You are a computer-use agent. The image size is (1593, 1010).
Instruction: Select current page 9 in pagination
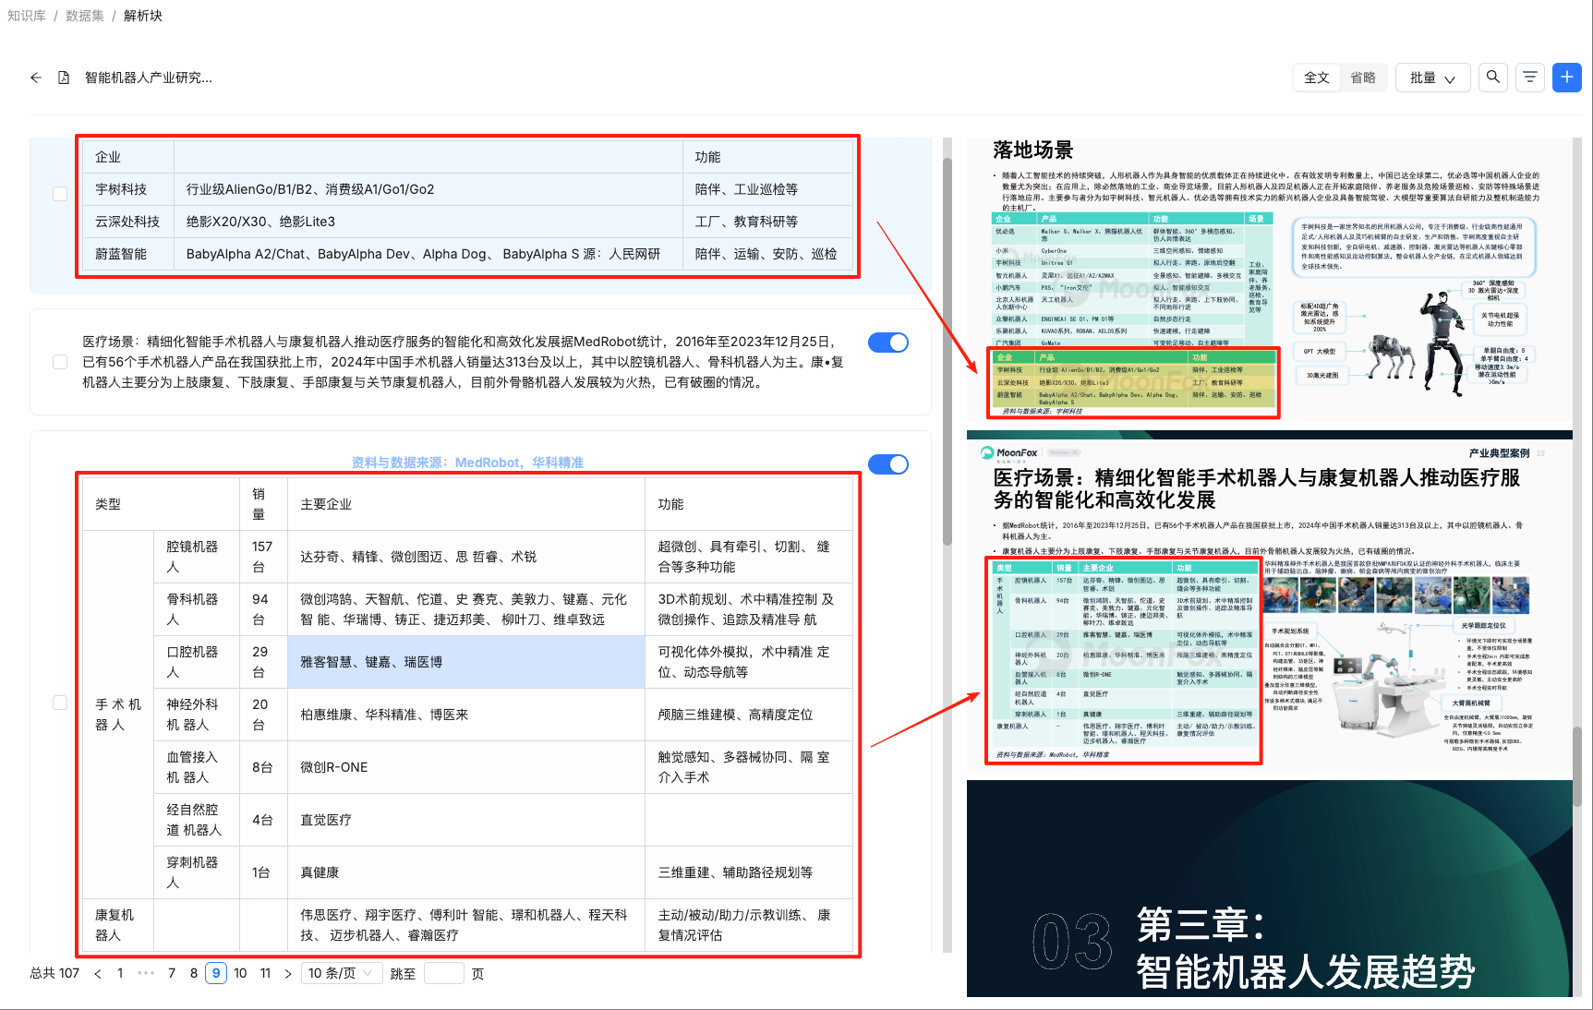coord(216,973)
